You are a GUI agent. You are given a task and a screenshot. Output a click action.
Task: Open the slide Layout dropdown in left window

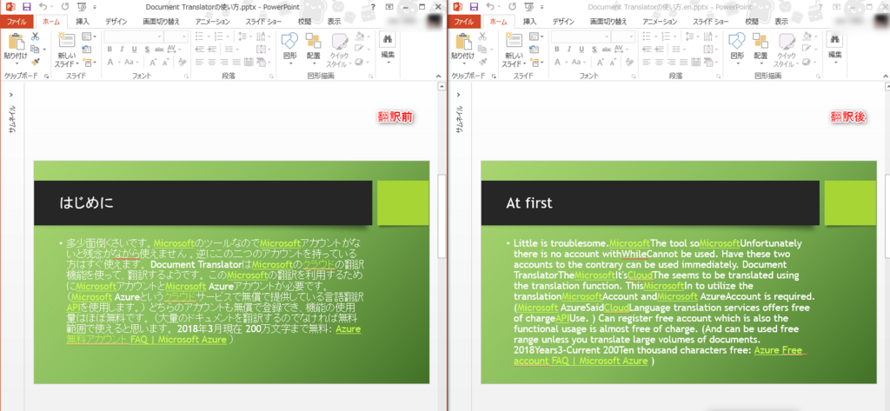[89, 36]
